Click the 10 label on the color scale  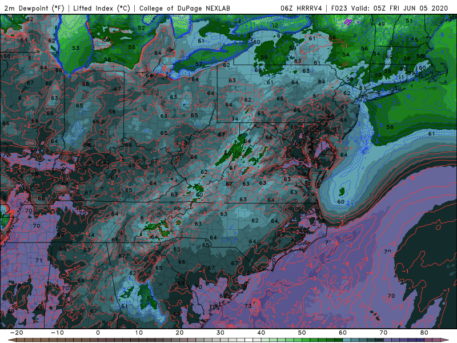pos(139,333)
